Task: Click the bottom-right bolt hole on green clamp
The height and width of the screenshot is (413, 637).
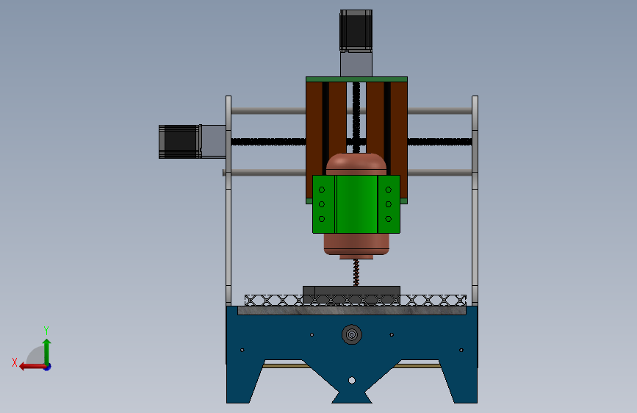Action: pyautogui.click(x=389, y=219)
